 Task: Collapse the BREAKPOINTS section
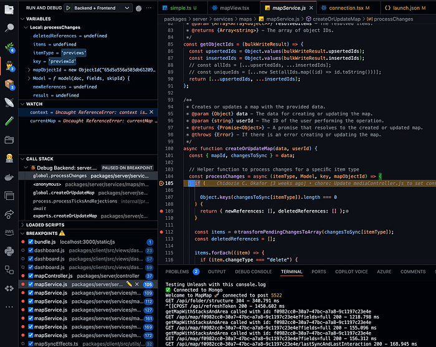[22, 233]
